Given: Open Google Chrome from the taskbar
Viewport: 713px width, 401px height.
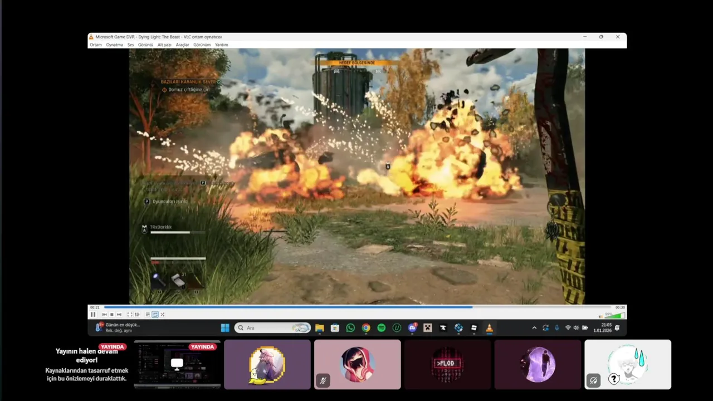Looking at the screenshot, I should pyautogui.click(x=366, y=328).
